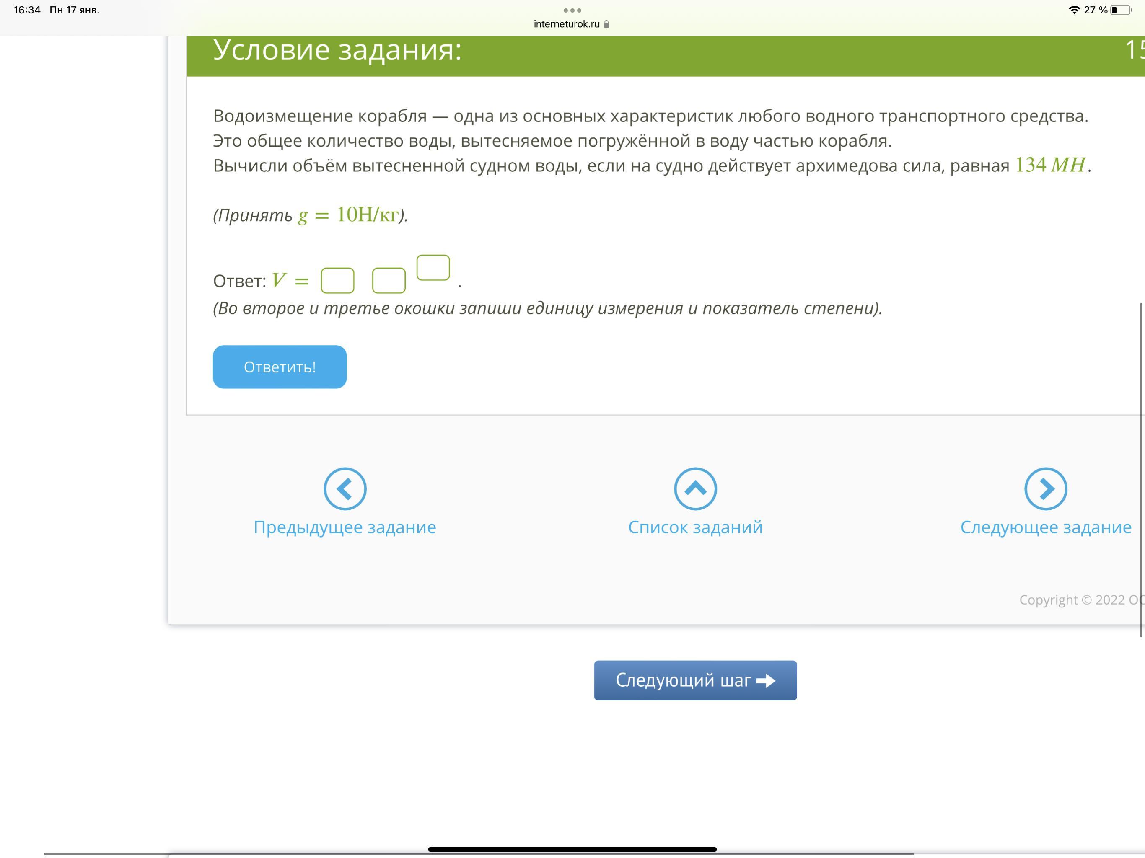Tap the 16:34 clock in status bar

[27, 10]
